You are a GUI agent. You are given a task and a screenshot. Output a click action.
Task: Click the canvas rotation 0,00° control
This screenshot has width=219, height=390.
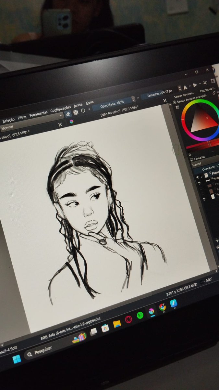[x=206, y=280]
